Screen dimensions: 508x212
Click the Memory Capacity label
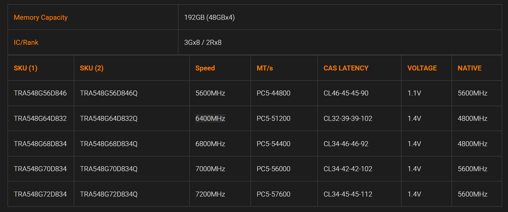(x=41, y=17)
